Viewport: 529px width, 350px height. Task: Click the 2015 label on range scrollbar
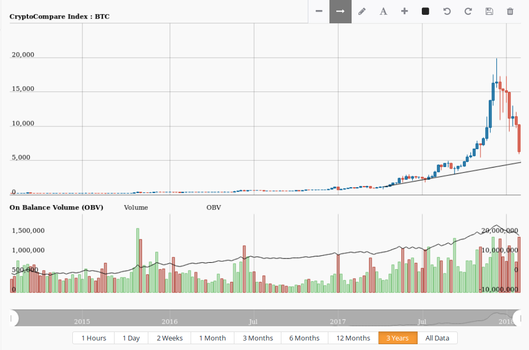[x=82, y=321]
